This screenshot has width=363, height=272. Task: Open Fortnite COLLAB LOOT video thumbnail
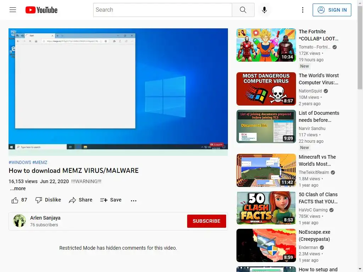(266, 45)
